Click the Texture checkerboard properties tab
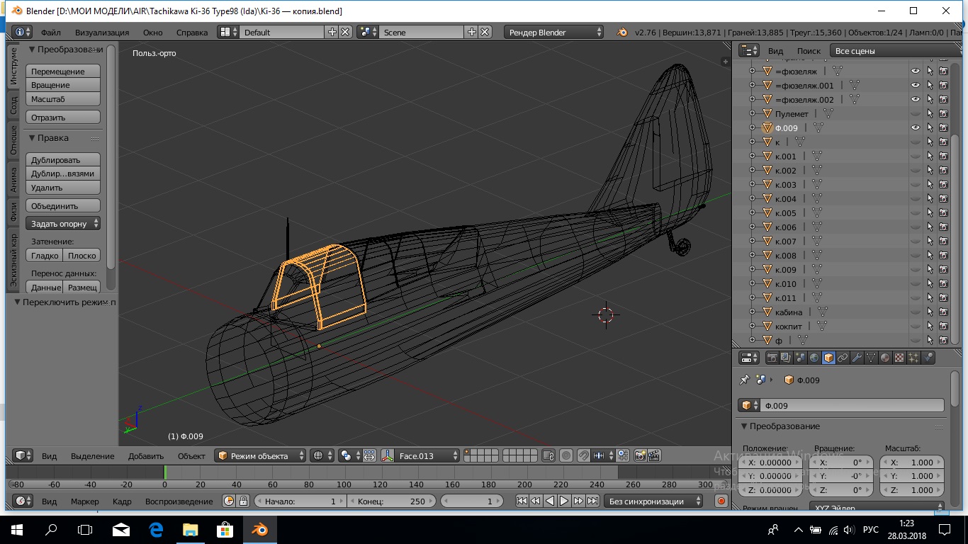This screenshot has height=544, width=968. click(x=899, y=358)
